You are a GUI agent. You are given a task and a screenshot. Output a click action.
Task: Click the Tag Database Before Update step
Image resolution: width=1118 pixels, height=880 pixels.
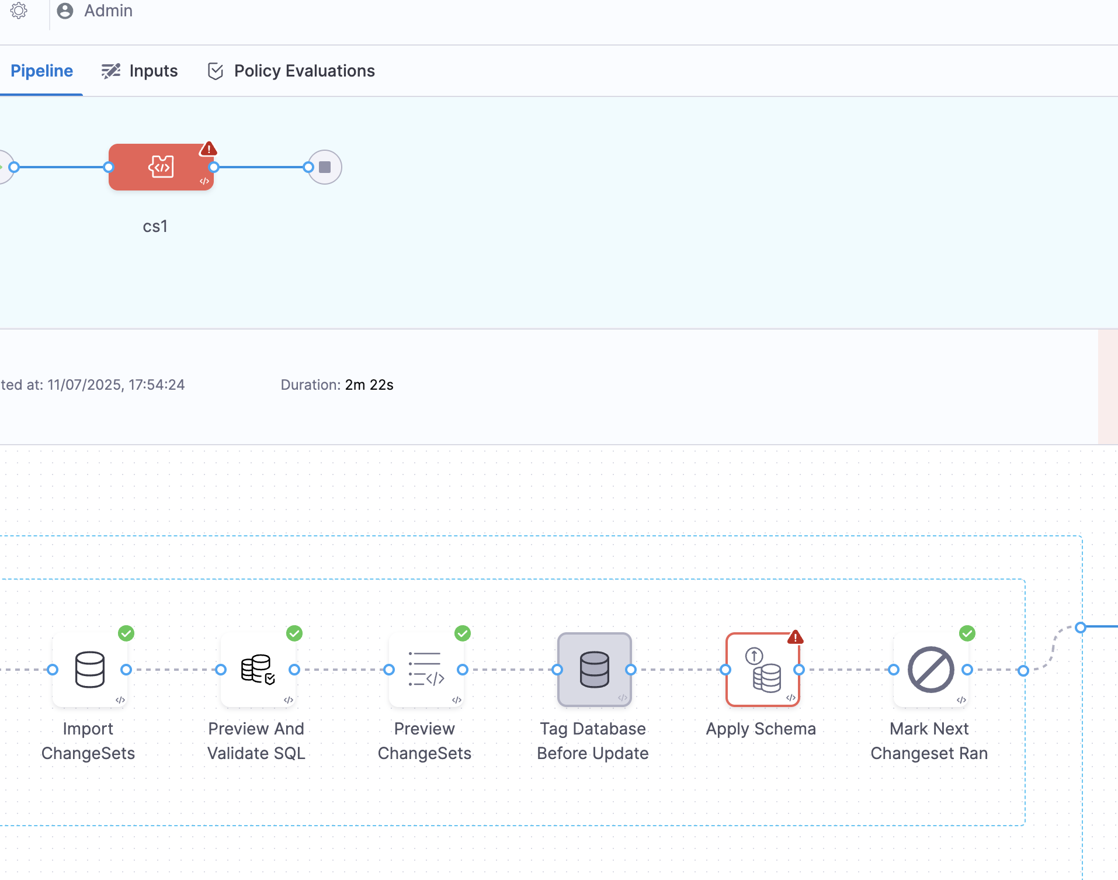pos(593,671)
